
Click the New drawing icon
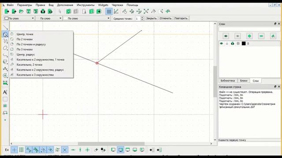(7, 11)
